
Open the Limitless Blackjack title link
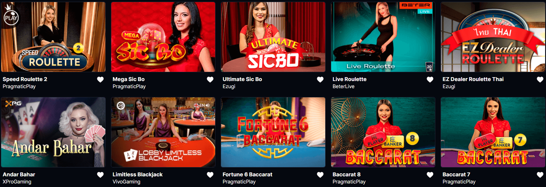(x=137, y=175)
